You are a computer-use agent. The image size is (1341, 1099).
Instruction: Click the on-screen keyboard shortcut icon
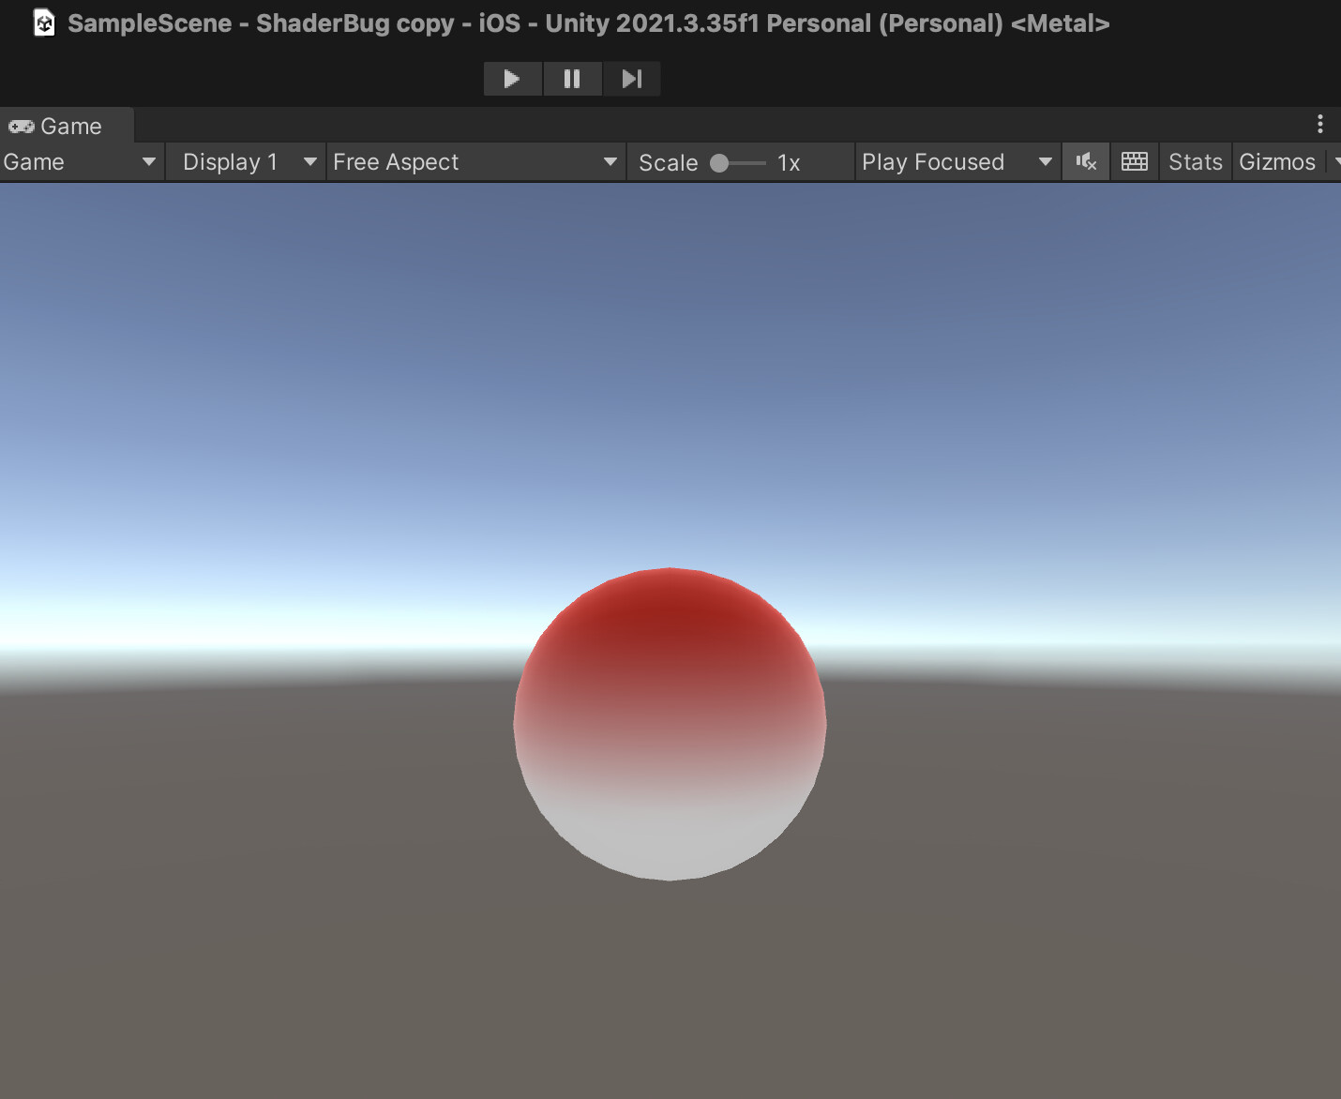1135,161
